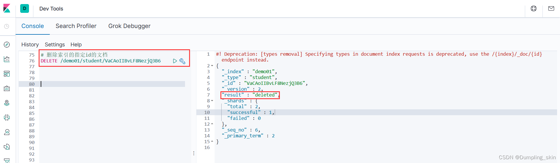Switch to Grok Debugger tab
Viewport: 560px width, 163px height.
click(x=129, y=26)
